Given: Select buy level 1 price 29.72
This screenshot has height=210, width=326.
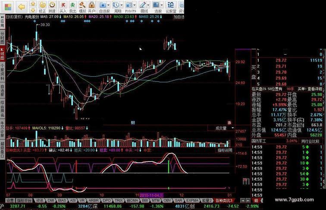Looking at the screenshot, I should 281,60.
